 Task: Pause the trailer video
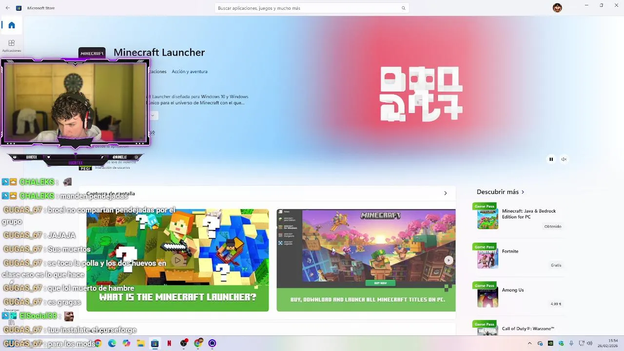551,159
